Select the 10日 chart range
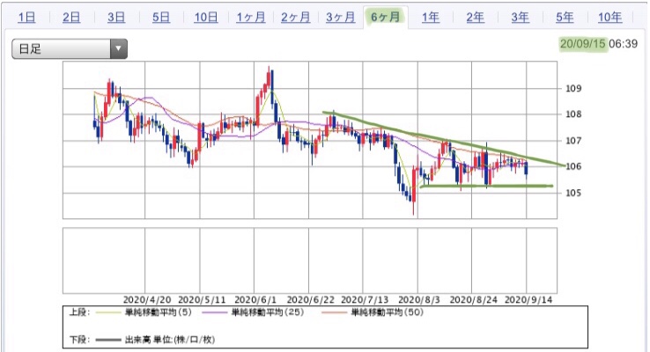This screenshot has height=352, width=650. tap(206, 18)
